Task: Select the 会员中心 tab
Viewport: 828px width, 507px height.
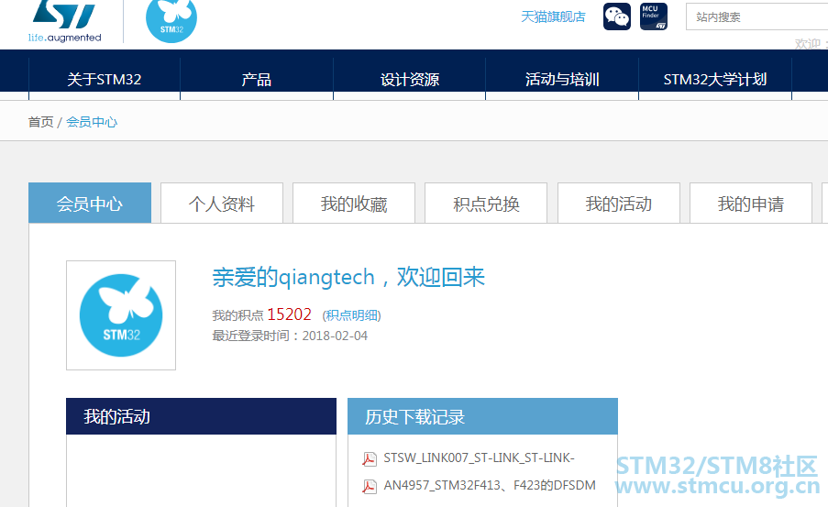Action: pyautogui.click(x=90, y=204)
